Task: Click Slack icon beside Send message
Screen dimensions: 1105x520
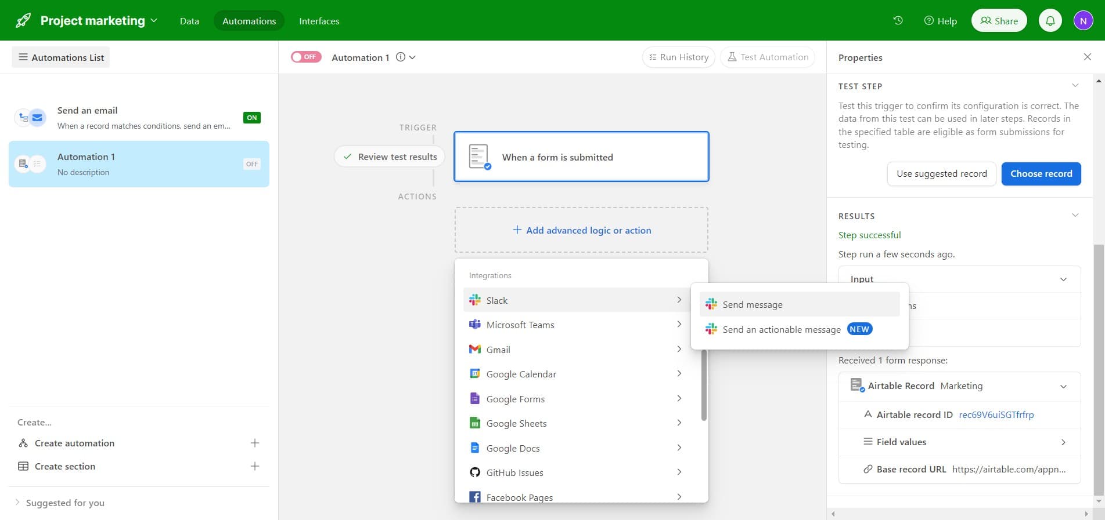Action: (711, 304)
